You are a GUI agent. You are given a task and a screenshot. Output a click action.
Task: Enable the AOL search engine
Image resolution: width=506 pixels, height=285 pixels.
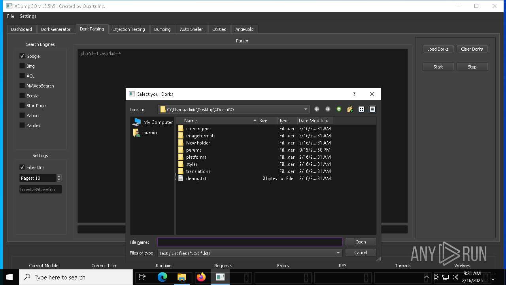[22, 76]
